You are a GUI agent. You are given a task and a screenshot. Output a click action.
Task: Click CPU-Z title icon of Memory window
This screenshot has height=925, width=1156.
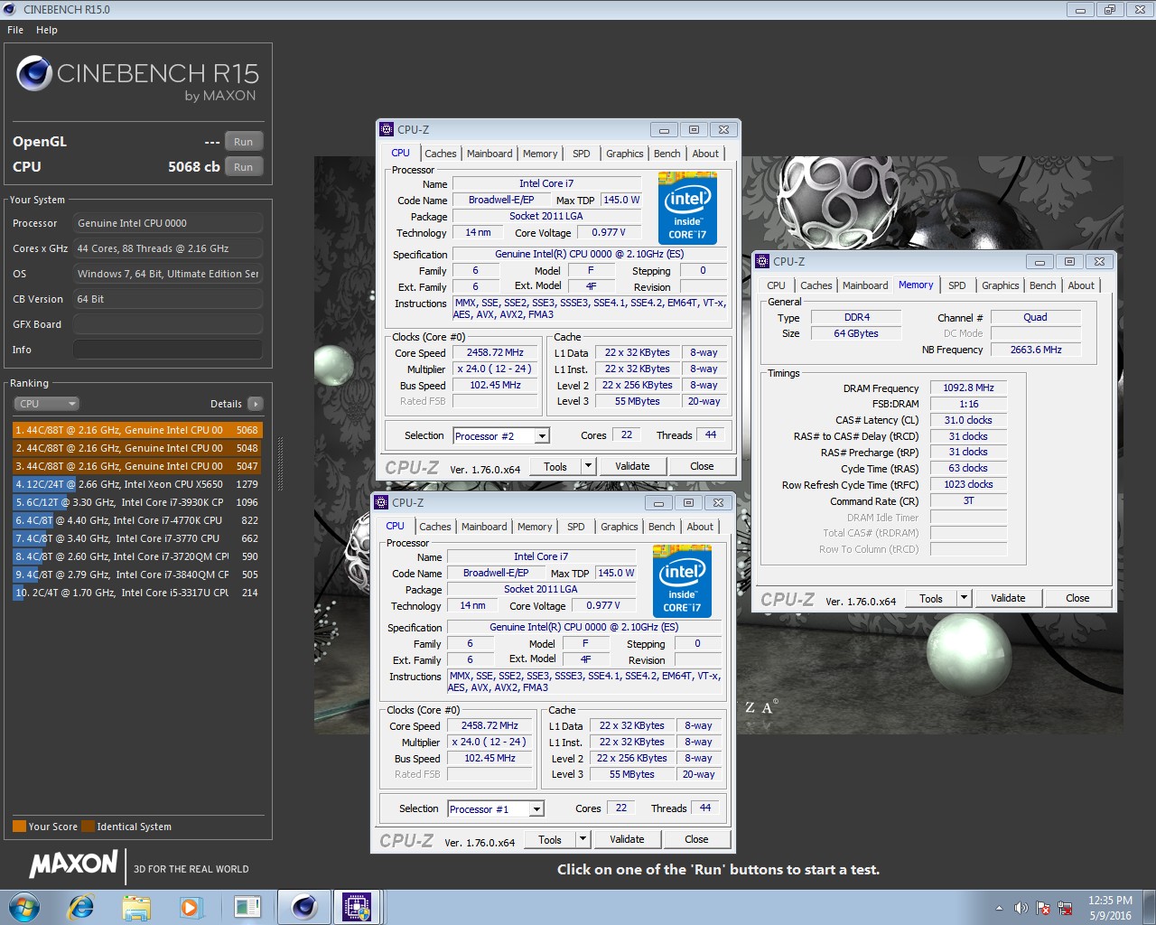(x=762, y=261)
